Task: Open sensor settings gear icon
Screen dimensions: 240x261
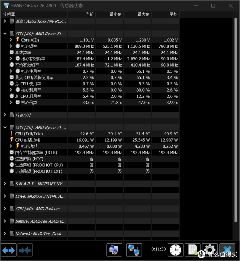Action: tap(210, 250)
